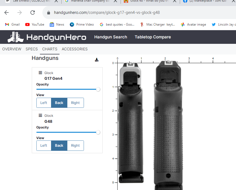Click the HandgunHero logo icon
Image resolution: width=236 pixels, height=190 pixels.
point(15,37)
